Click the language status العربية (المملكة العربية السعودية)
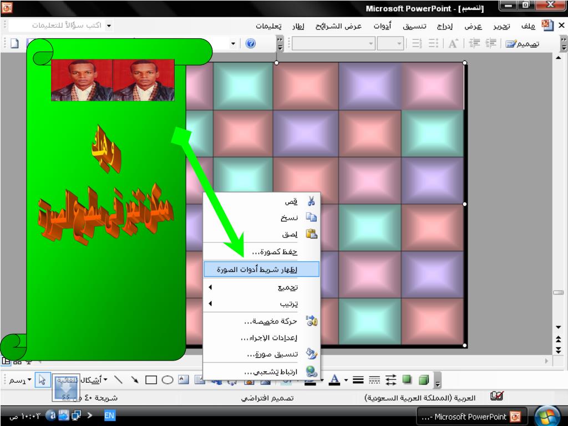Image resolution: width=568 pixels, height=426 pixels. click(x=420, y=398)
